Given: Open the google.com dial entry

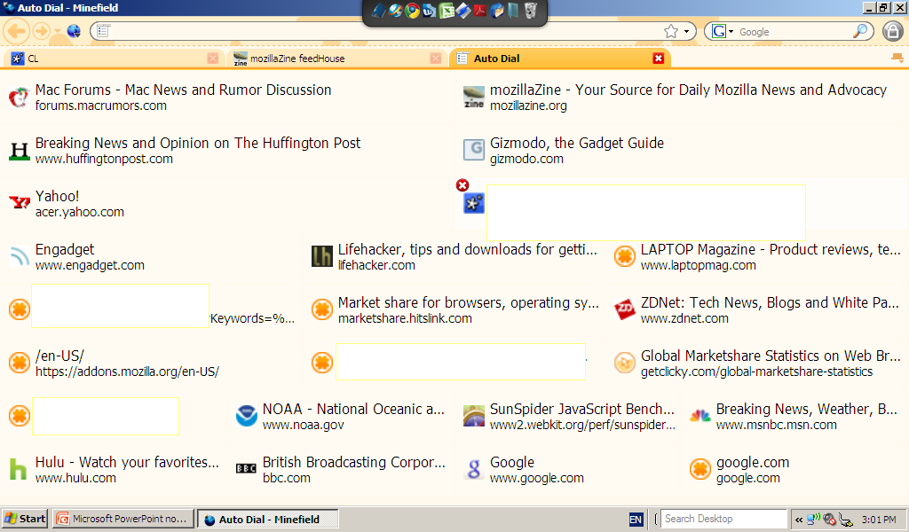Looking at the screenshot, I should [794, 469].
